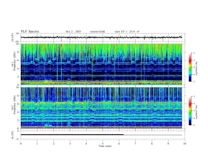Click the "4" kHz tick on ch.1 frequency axis
The height and width of the screenshot is (161, 208).
pos(18,69)
